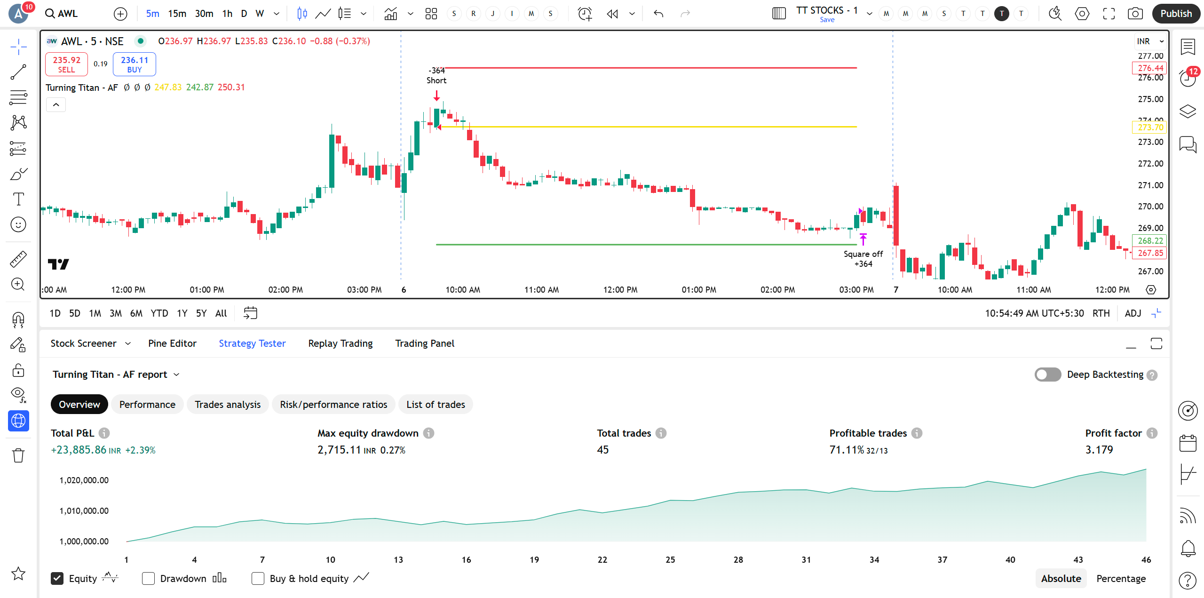Toggle magnet mode for drawings
1204x598 pixels.
18,320
